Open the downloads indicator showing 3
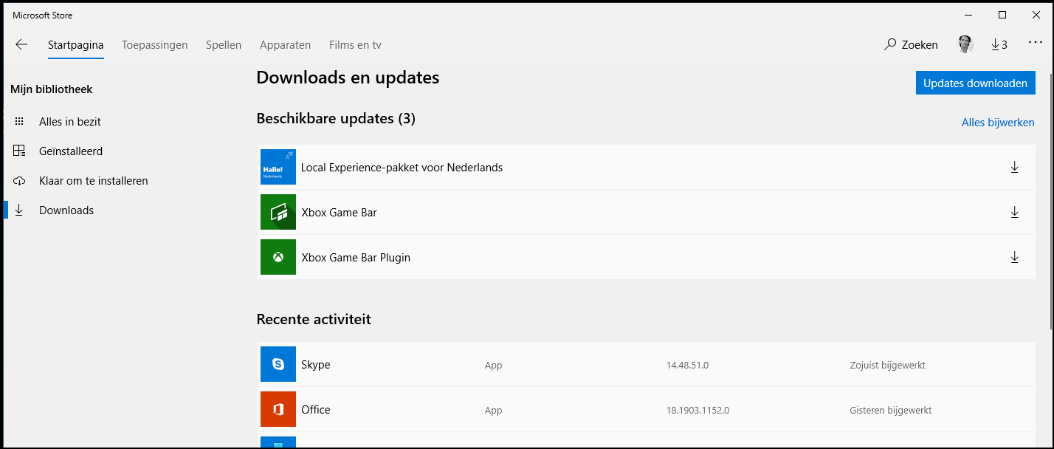 tap(999, 45)
